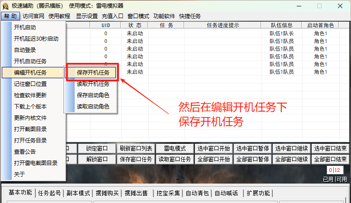Image resolution: width=351 pixels, height=203 pixels.
Task: Open the 功能软件 menu
Action: point(165,16)
